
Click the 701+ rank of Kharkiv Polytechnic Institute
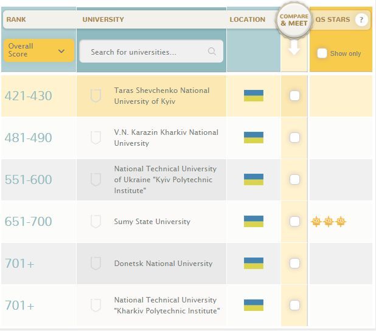[19, 305]
